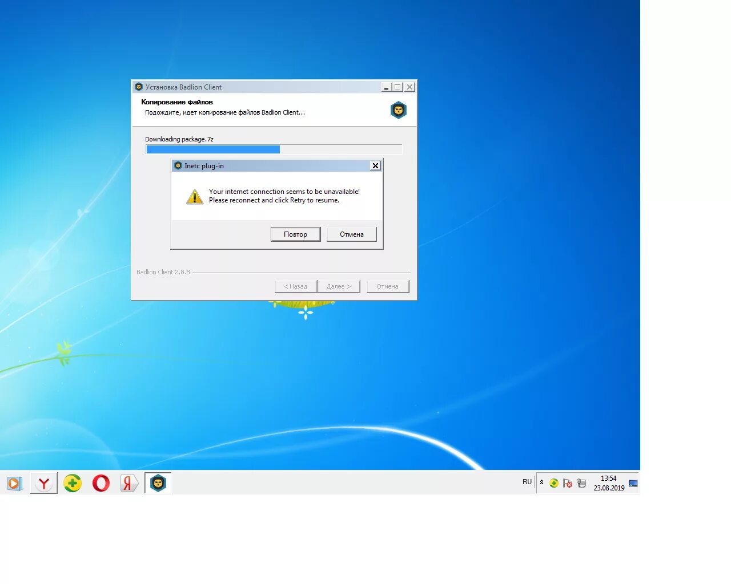Minimize the Badlion Client installer window

pos(387,87)
